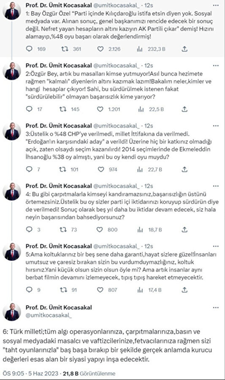This screenshot has height=380, width=225.
Task: Open the @umitkocasakal_ handle under tweet 6
Action: (49, 315)
